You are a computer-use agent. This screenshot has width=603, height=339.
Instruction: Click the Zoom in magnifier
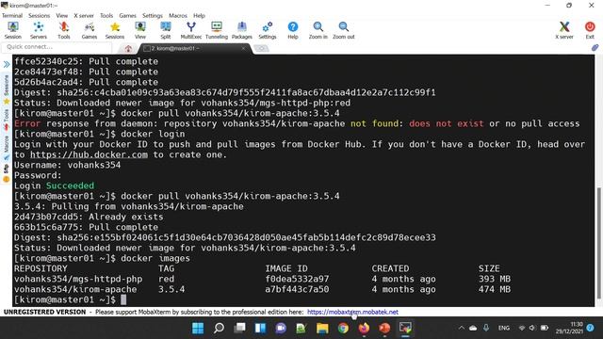coord(318,30)
